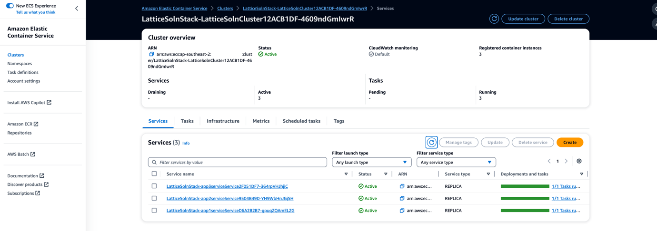The height and width of the screenshot is (231, 657).
Task: Switch to the Scheduled tasks tab
Action: pyautogui.click(x=301, y=121)
